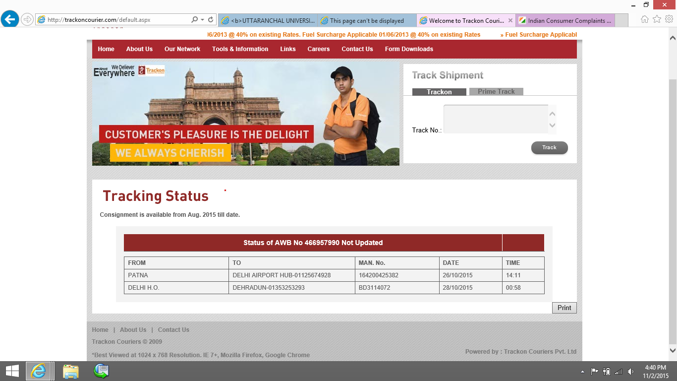Expand the address bar dropdown arrow
Image resolution: width=677 pixels, height=381 pixels.
(x=203, y=20)
